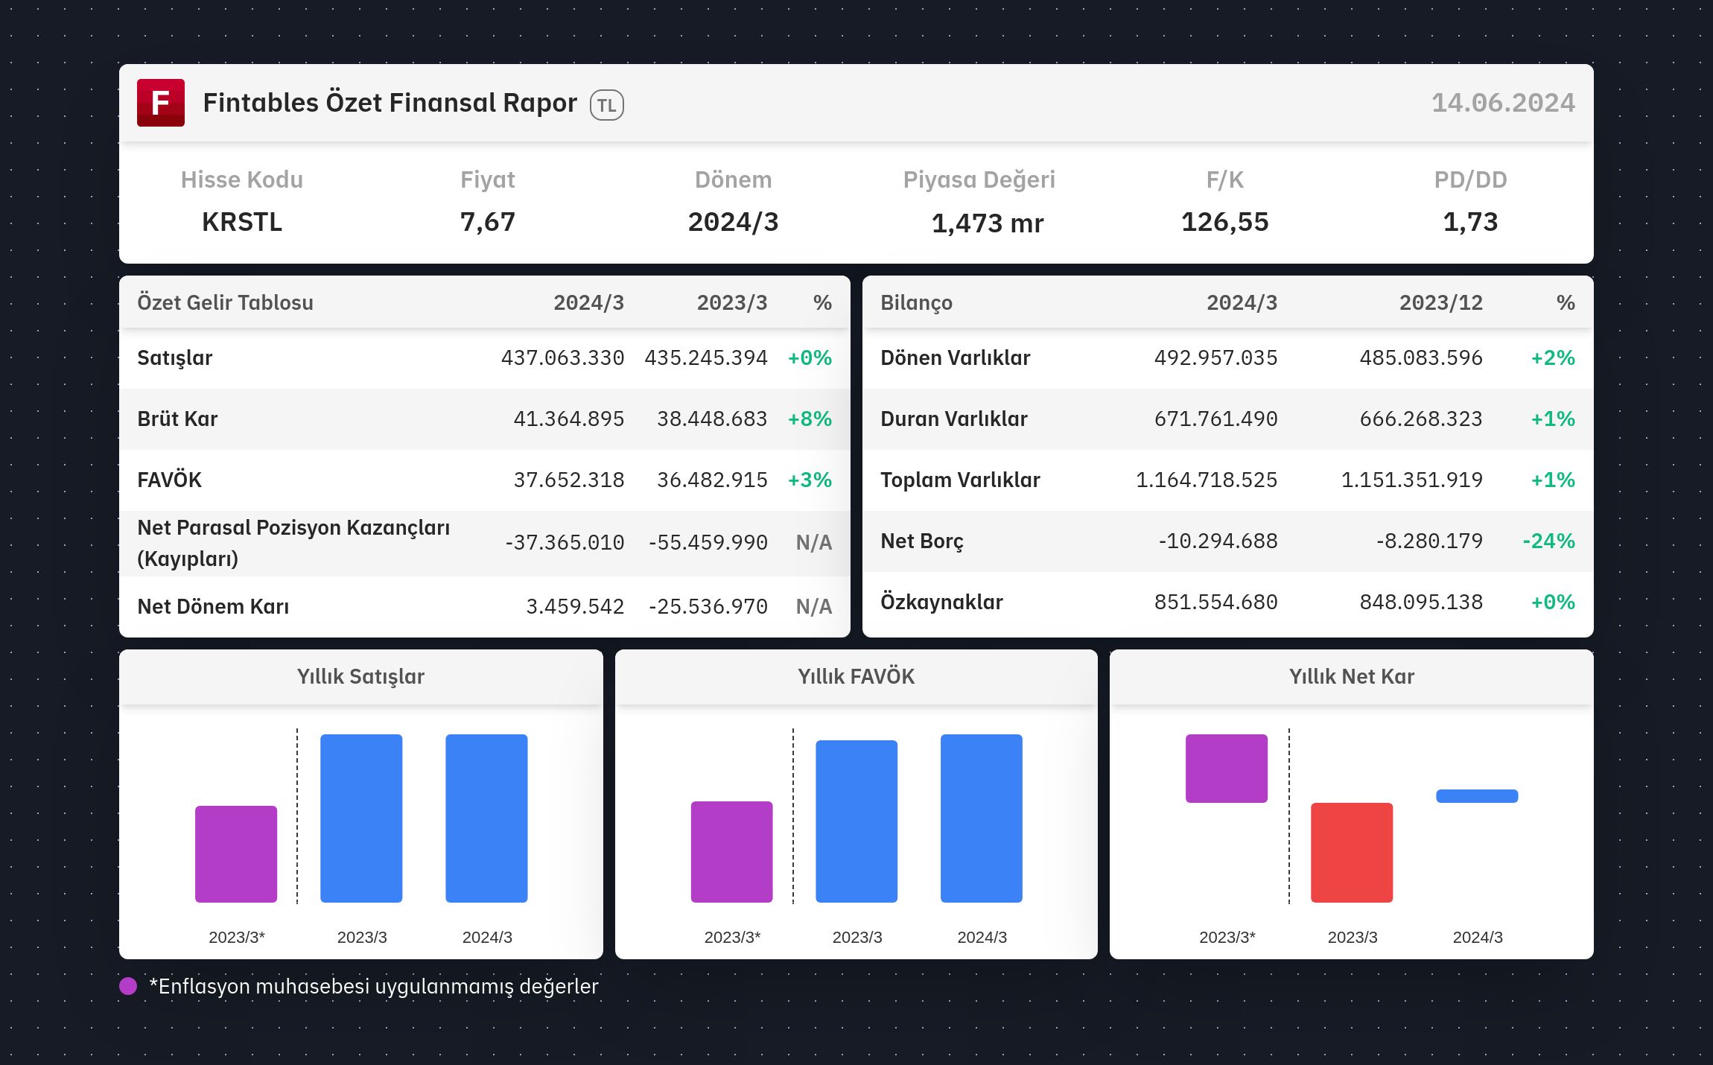Click the Enflasyon muhasebesi footnote text

(374, 987)
